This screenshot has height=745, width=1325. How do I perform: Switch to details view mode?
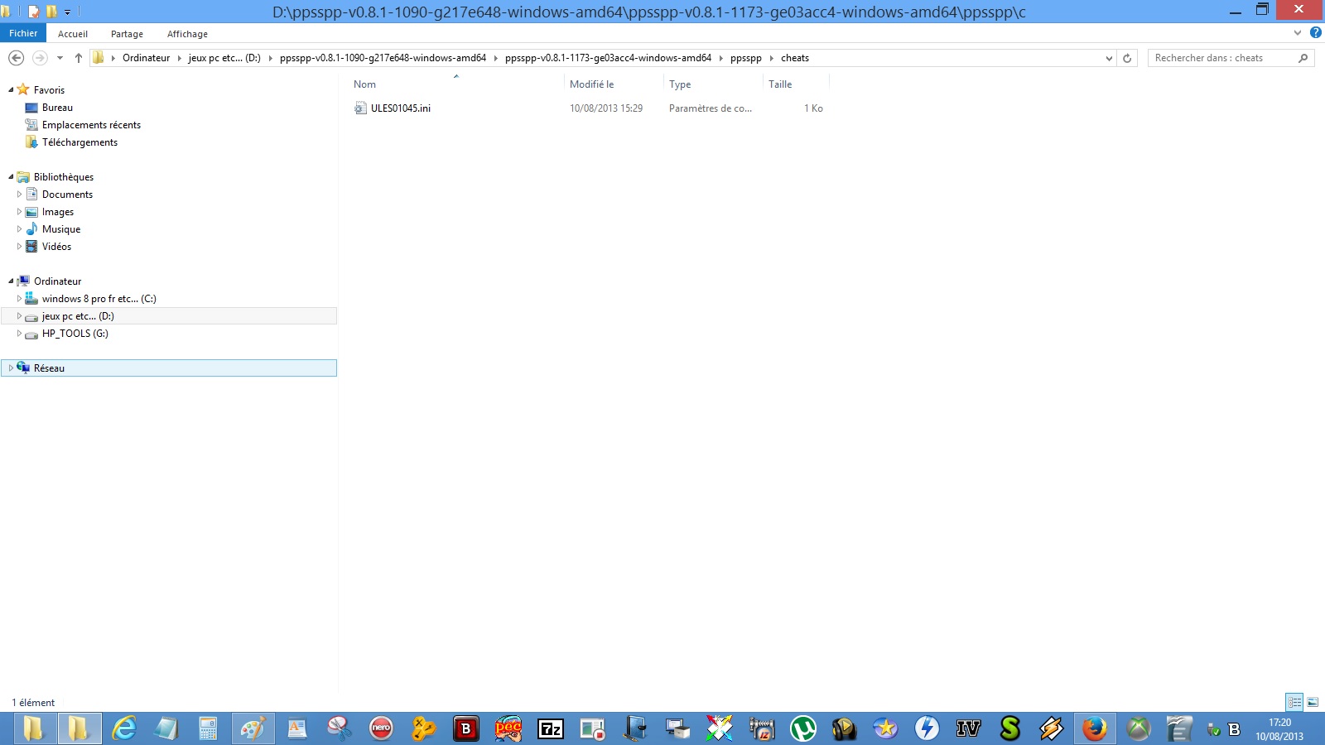(x=1294, y=702)
